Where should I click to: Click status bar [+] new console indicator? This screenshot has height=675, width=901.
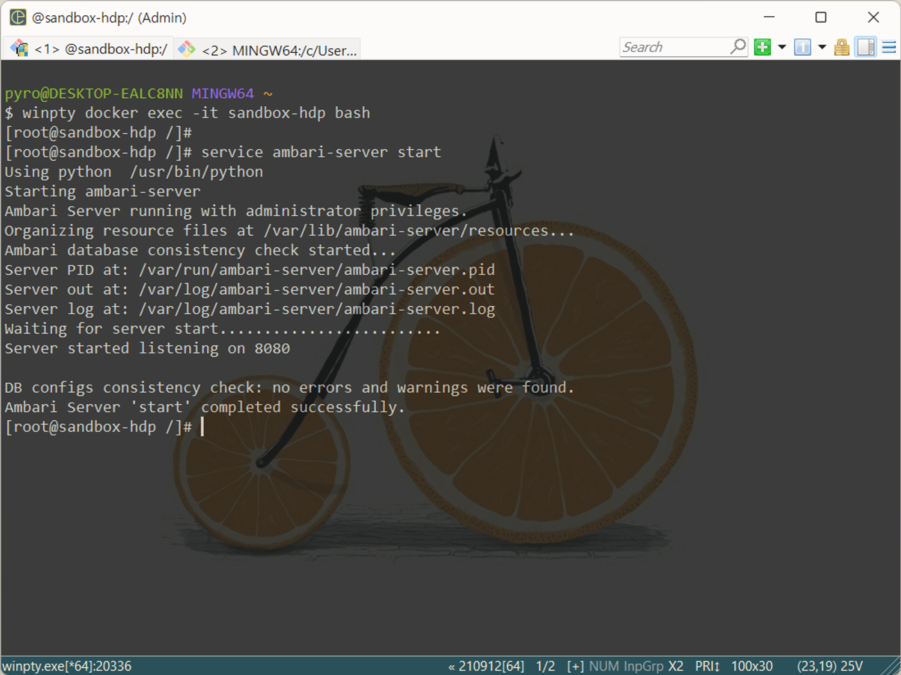point(575,666)
